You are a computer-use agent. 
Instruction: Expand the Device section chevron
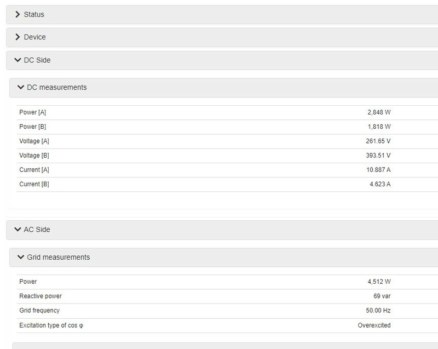click(18, 37)
